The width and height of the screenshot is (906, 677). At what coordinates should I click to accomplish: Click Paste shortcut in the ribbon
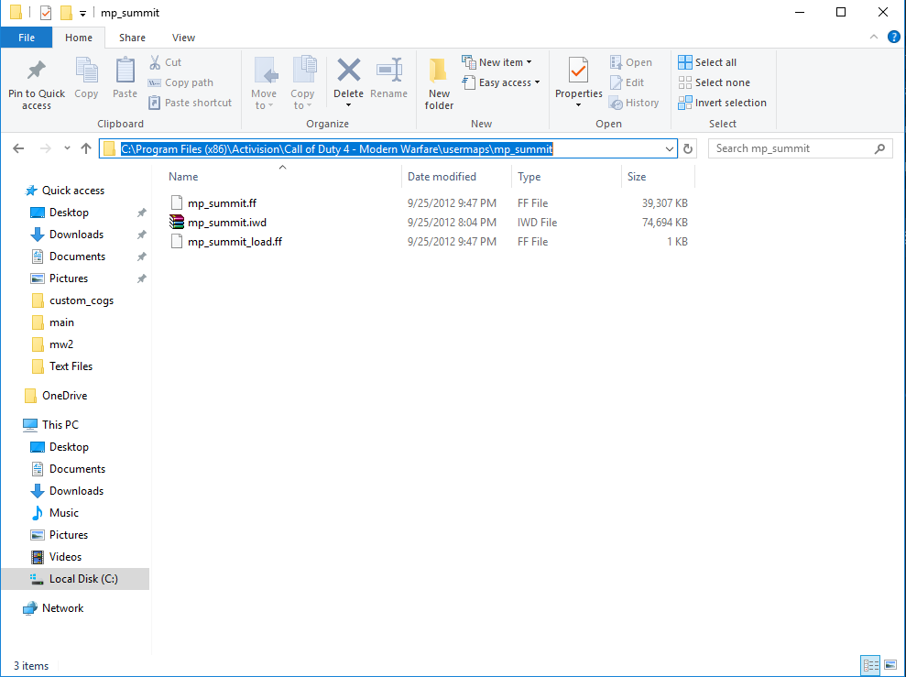pyautogui.click(x=191, y=103)
